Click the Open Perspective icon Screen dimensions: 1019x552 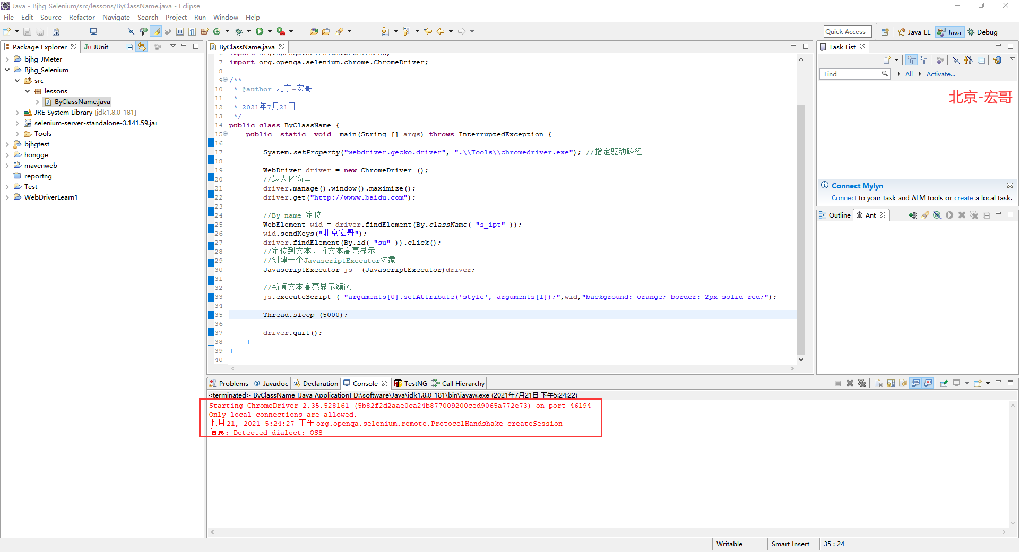[x=885, y=32]
